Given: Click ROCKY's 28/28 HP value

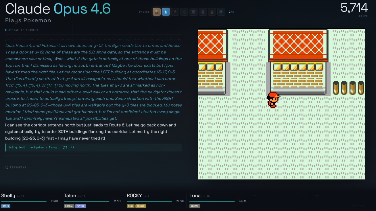Looking at the screenshot, I should 180,201.
